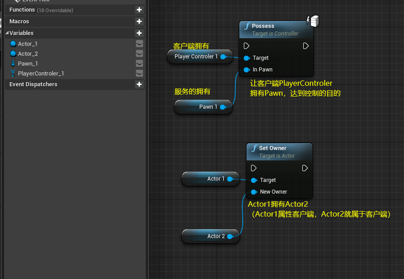The image size is (404, 279).
Task: Click the "(18 Overridable)" label
Action: click(55, 10)
